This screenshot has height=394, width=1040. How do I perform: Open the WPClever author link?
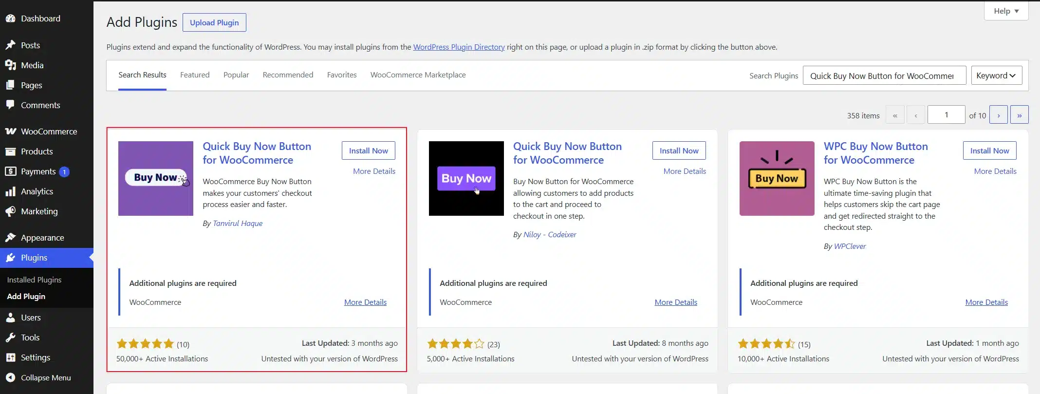tap(850, 246)
